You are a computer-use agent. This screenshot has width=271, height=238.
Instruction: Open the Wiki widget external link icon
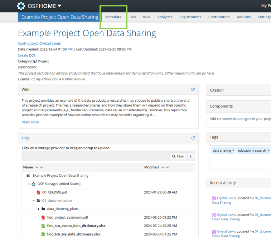tap(193, 90)
